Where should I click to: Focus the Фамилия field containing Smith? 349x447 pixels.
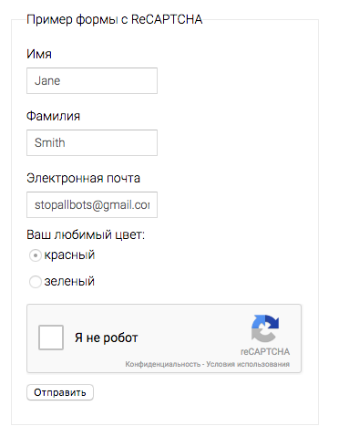(92, 142)
